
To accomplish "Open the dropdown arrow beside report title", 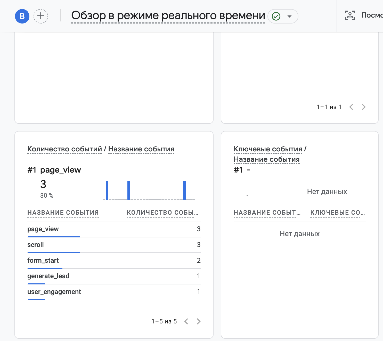I will click(x=289, y=16).
